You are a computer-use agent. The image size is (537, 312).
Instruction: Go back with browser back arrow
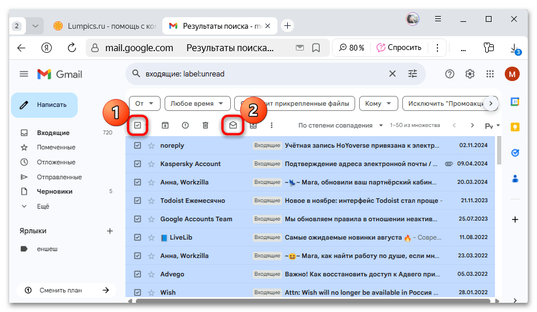21,48
